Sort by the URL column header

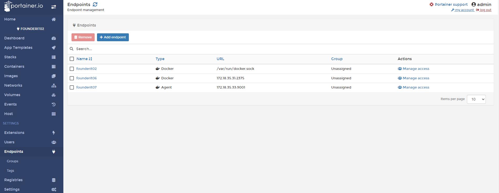pyautogui.click(x=220, y=59)
